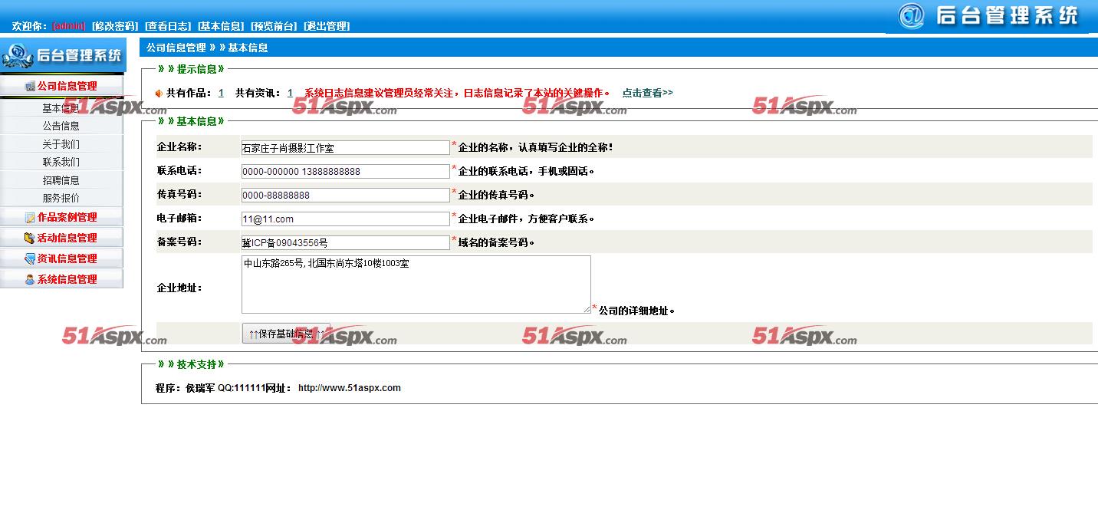
Task: Click the 系统信息管理 user icon
Action: [30, 280]
